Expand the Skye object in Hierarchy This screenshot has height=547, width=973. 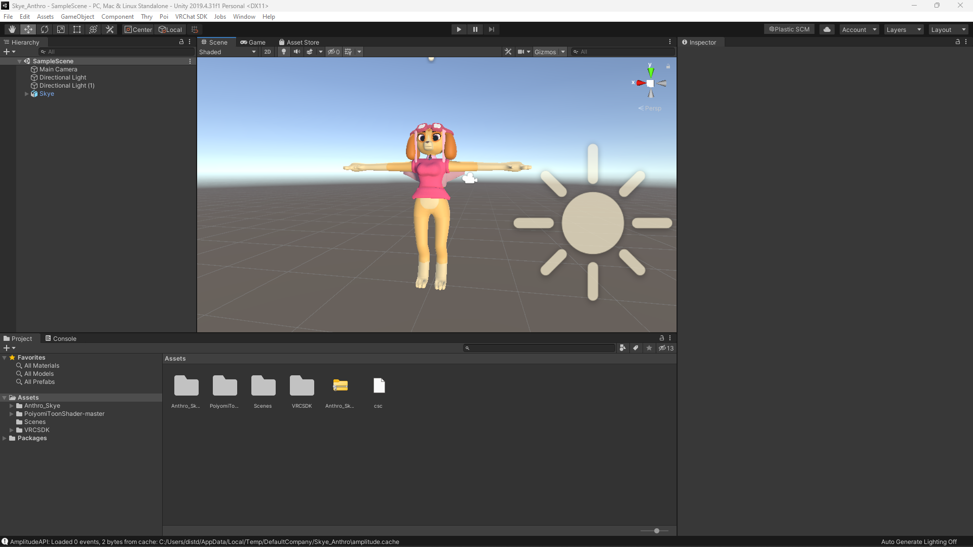(x=27, y=94)
